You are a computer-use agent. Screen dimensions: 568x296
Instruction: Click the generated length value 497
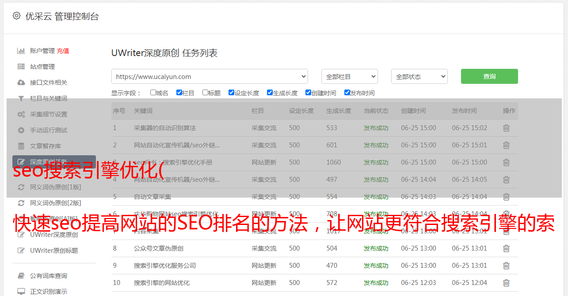pos(332,180)
